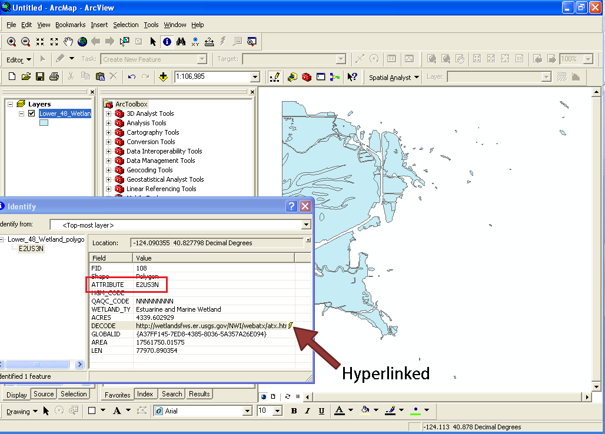The width and height of the screenshot is (605, 434).
Task: Click the Add Data yellow plus icon
Action: [163, 76]
